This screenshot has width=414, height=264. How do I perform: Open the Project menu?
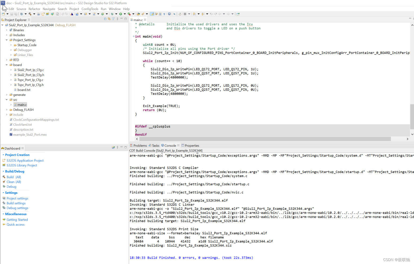pyautogui.click(x=74, y=9)
